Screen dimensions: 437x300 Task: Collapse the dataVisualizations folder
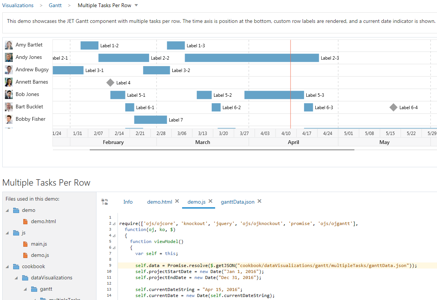[15, 277]
